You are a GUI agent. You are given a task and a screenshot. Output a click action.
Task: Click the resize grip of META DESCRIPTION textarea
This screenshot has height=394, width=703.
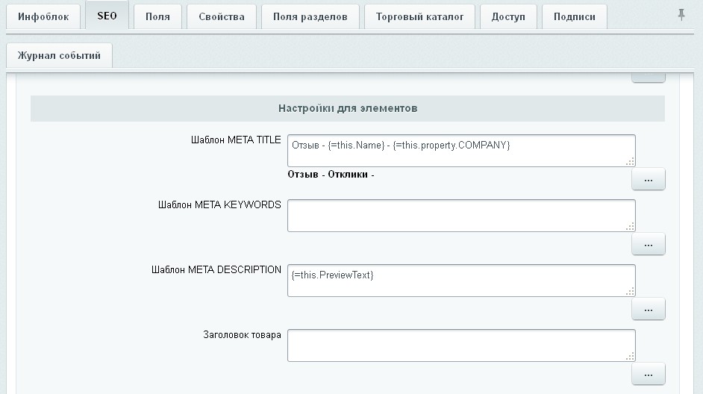(x=630, y=291)
